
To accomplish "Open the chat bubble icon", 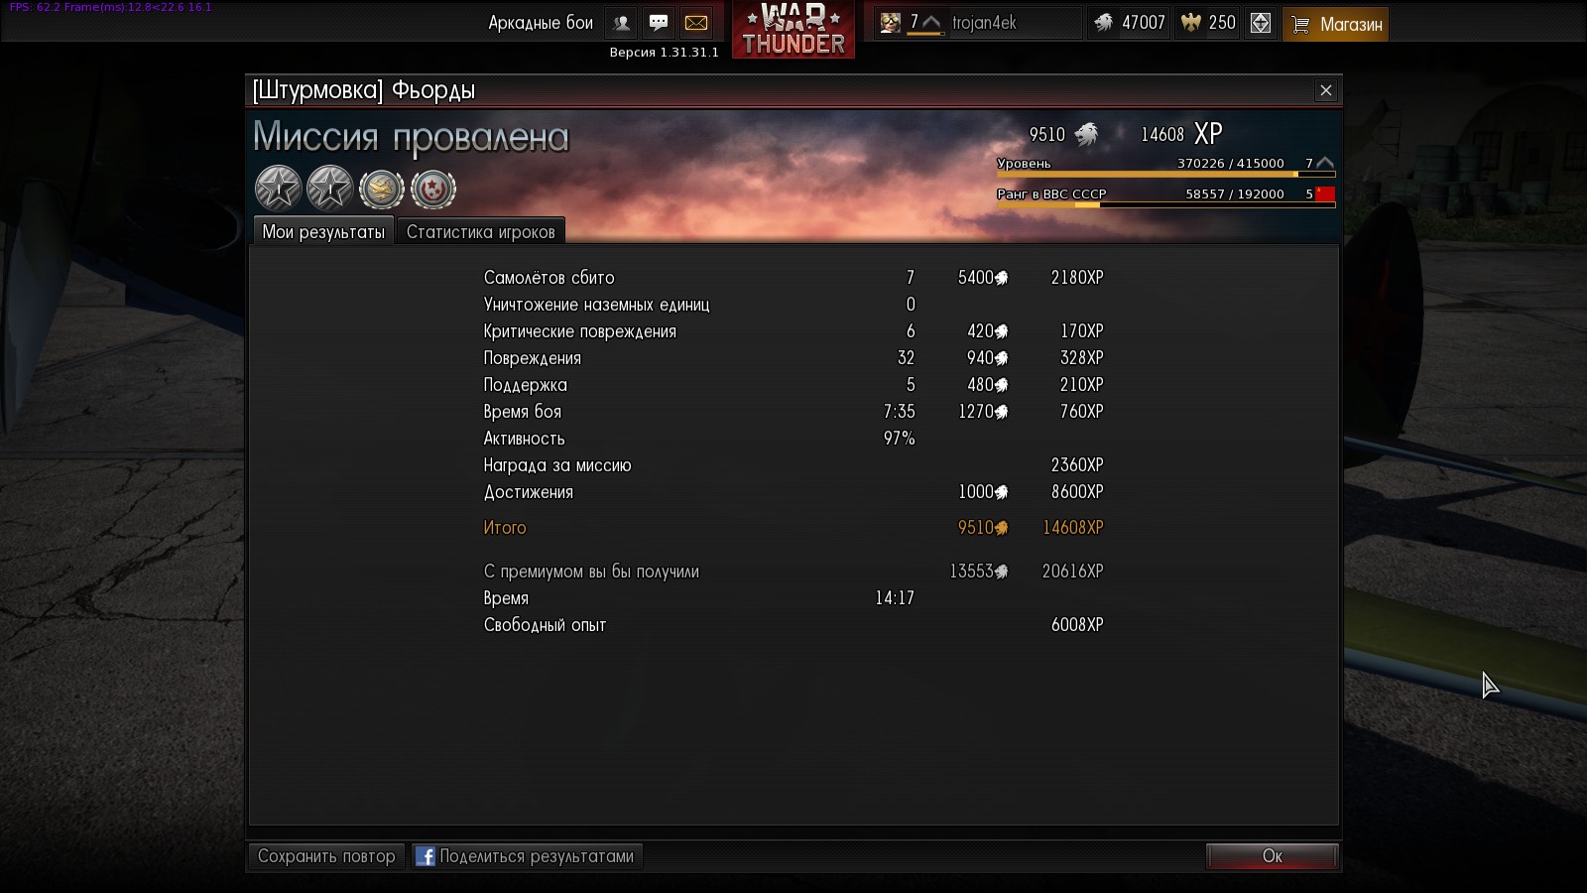I will pos(659,23).
